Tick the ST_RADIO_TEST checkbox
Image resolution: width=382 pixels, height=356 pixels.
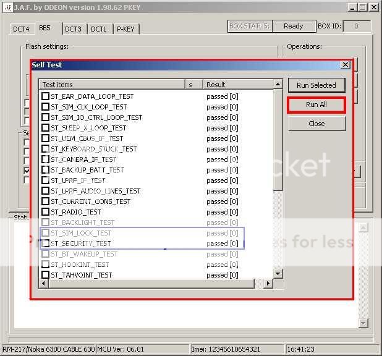[x=45, y=212]
